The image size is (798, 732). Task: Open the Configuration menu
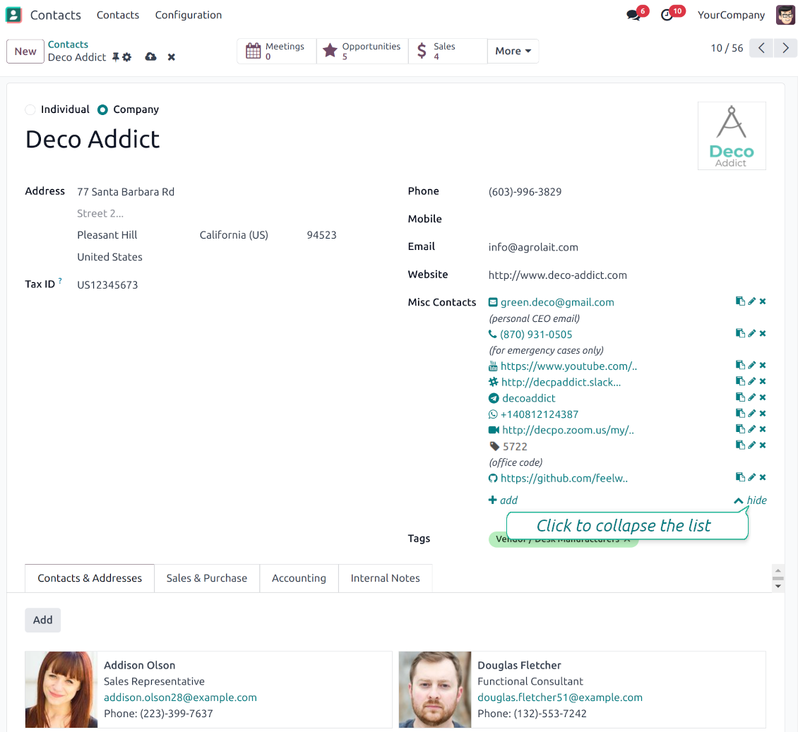(189, 16)
